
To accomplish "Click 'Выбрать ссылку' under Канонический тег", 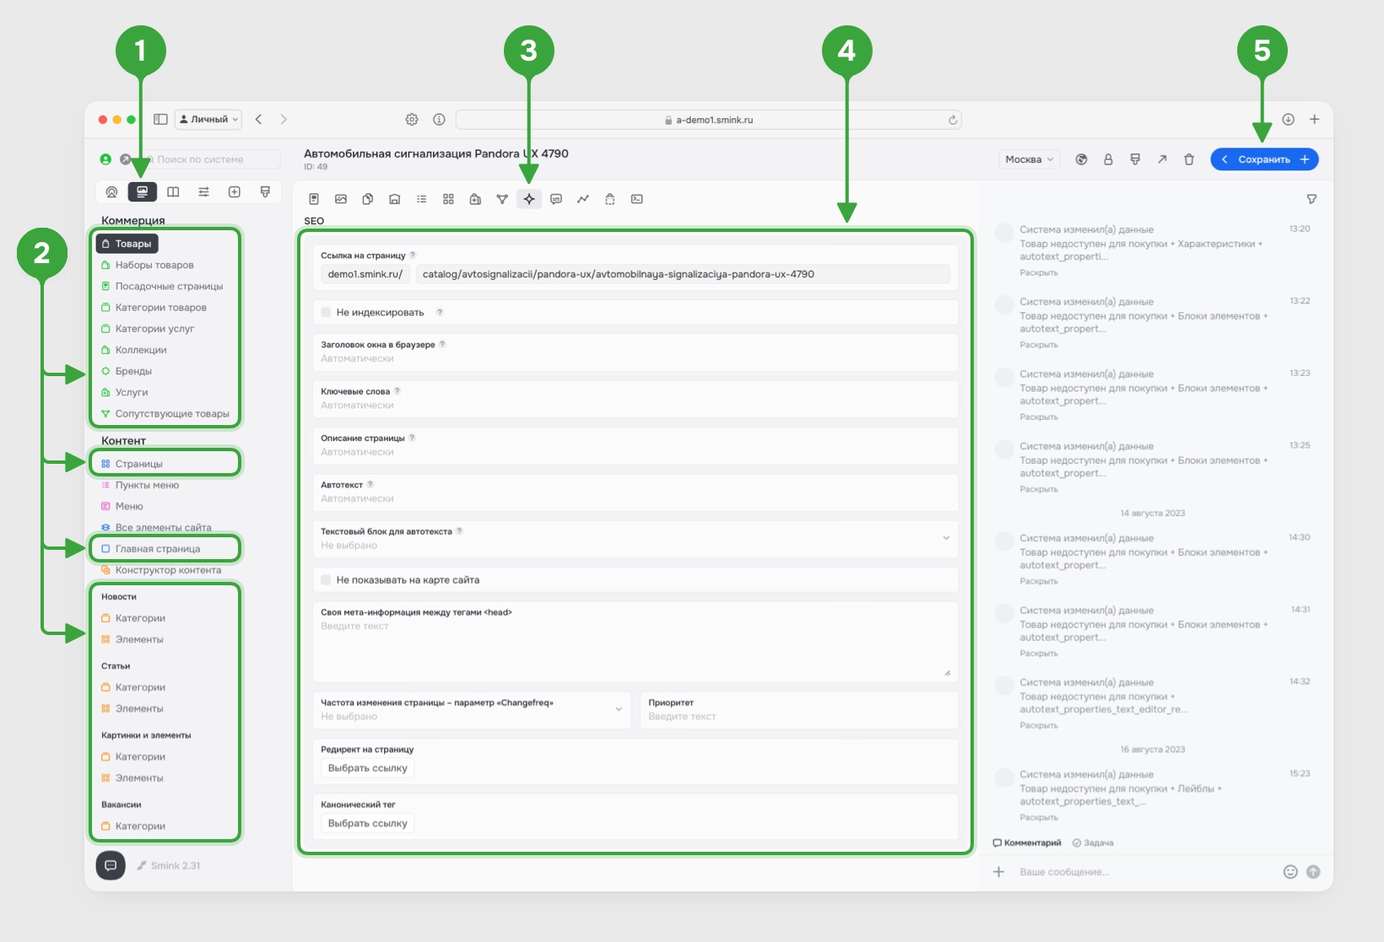I will (367, 823).
